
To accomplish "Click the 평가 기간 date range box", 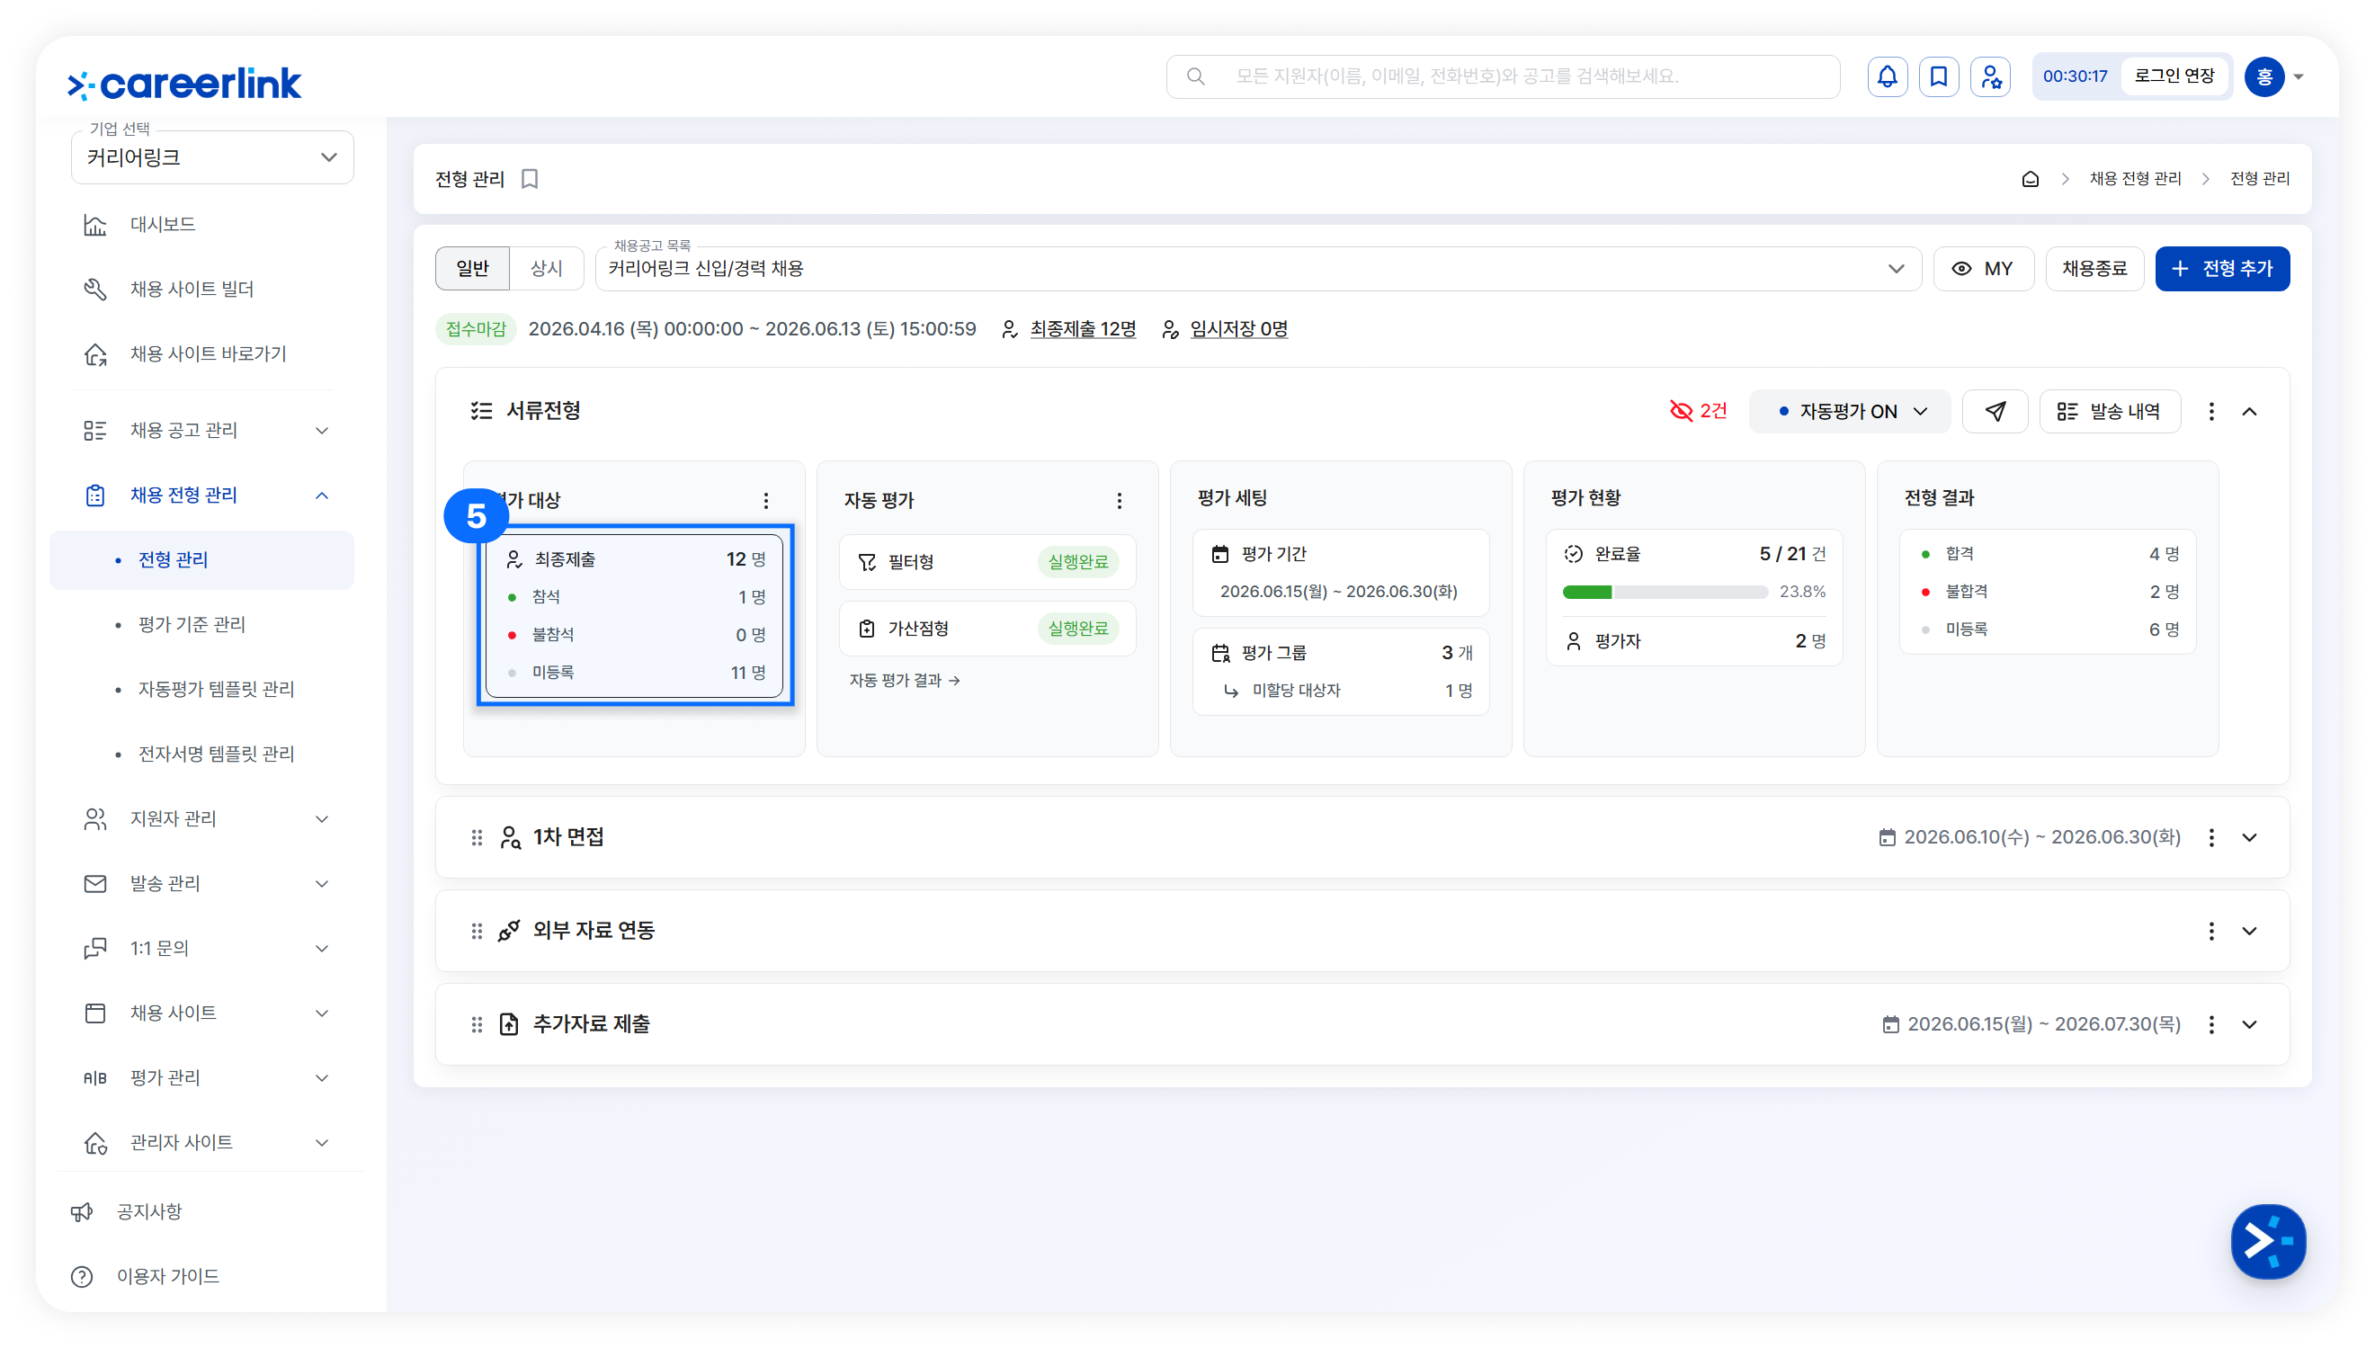I will 1340,573.
